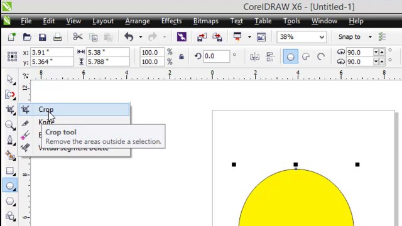Open the Window menu
Image resolution: width=402 pixels, height=226 pixels.
(324, 21)
